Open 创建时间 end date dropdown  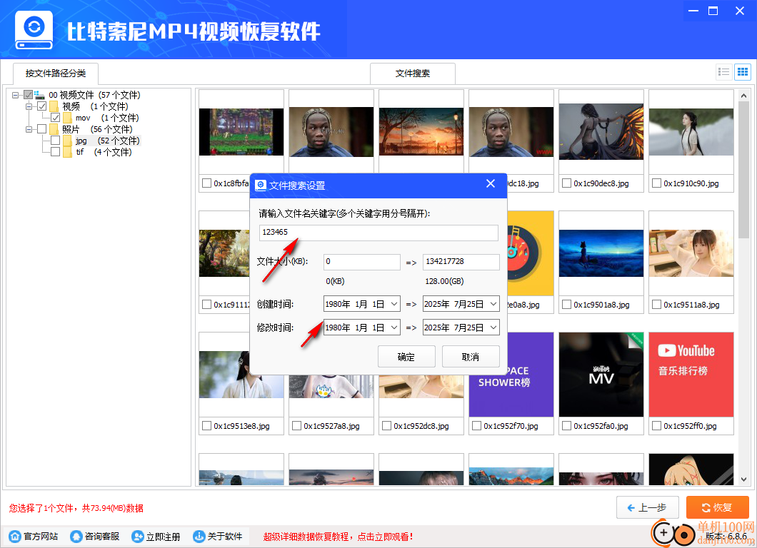click(493, 304)
